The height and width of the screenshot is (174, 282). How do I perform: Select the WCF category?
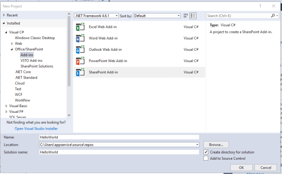coord(19,95)
